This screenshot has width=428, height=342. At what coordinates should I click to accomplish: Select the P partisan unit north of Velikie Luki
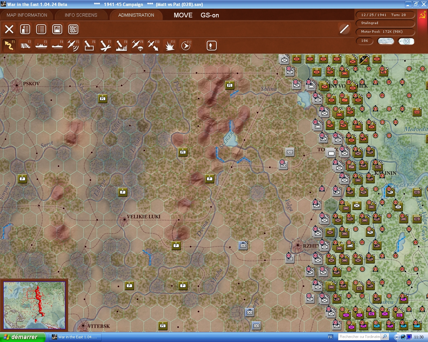[123, 192]
